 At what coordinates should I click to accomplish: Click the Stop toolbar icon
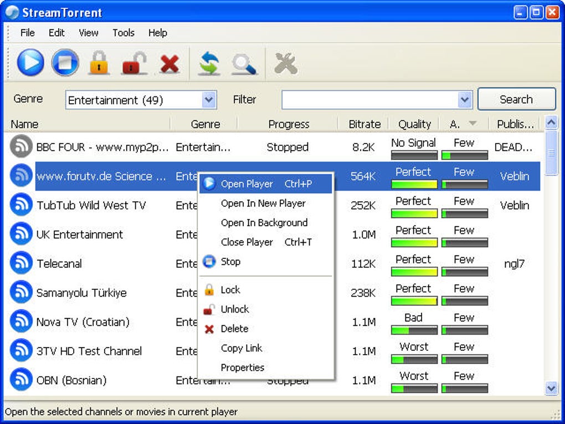pos(65,63)
